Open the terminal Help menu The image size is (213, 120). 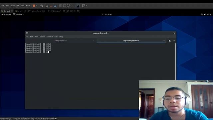click(x=61, y=37)
